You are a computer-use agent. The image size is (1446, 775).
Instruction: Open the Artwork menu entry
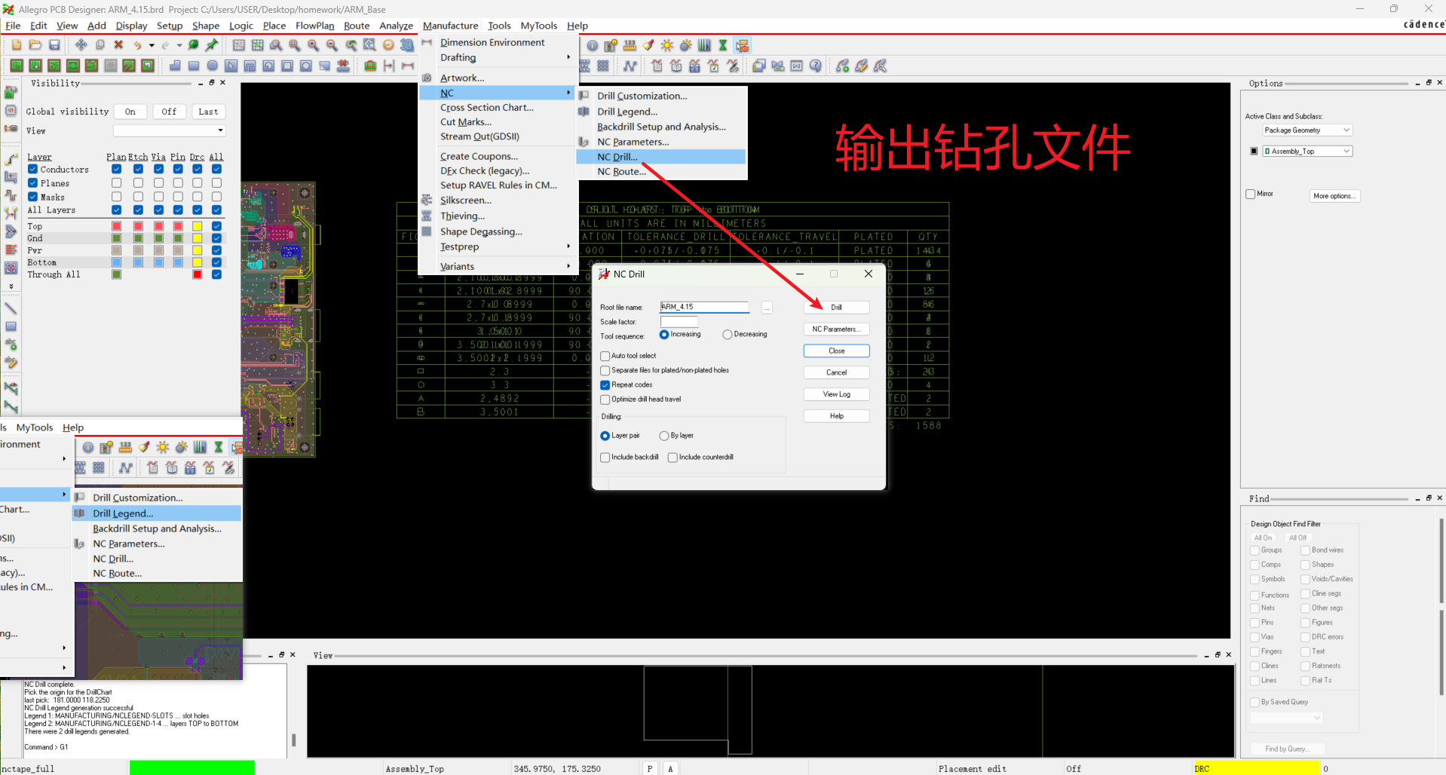pos(462,78)
